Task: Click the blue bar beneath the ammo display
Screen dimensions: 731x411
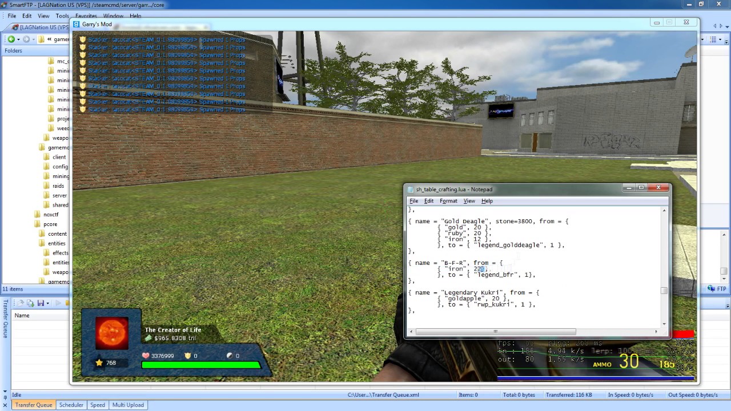Action: pyautogui.click(x=596, y=377)
